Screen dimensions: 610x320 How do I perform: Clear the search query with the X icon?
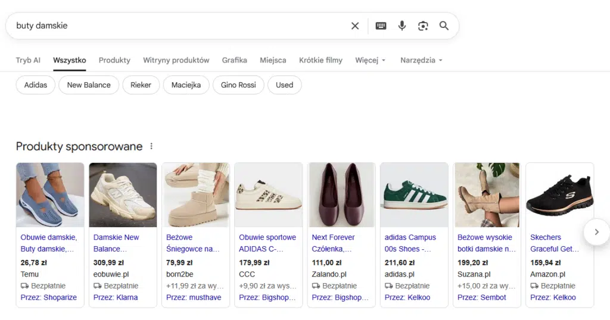point(355,26)
